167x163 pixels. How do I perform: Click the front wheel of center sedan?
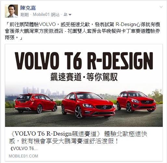79,112
